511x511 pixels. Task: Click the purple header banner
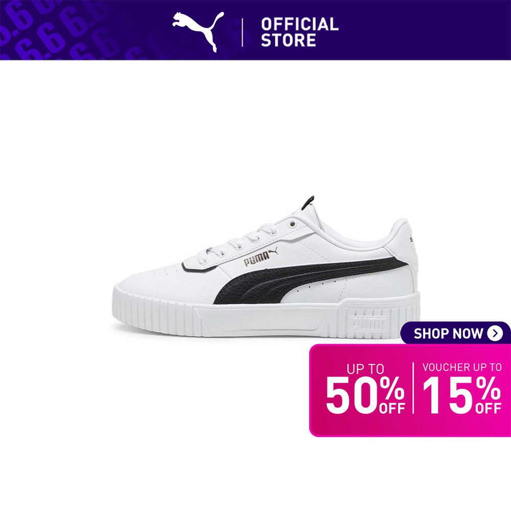coord(255,30)
